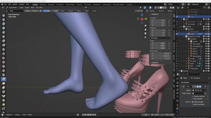Screen dimensions: 211x118
Task: Open the XZY Euler rotation mode dropdown
Action: 161,38
